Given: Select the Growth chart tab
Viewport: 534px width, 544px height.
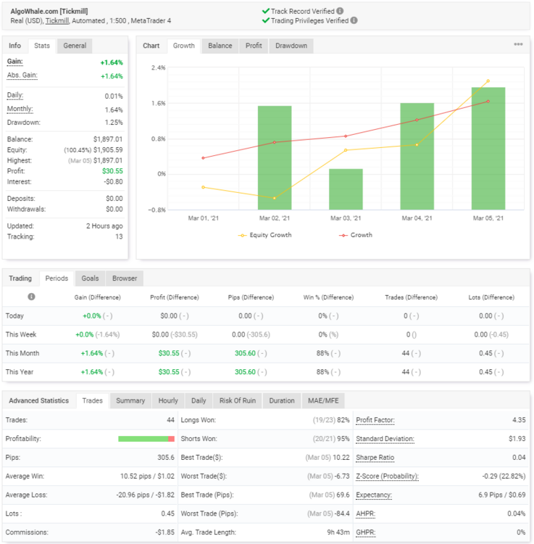Looking at the screenshot, I should 183,46.
